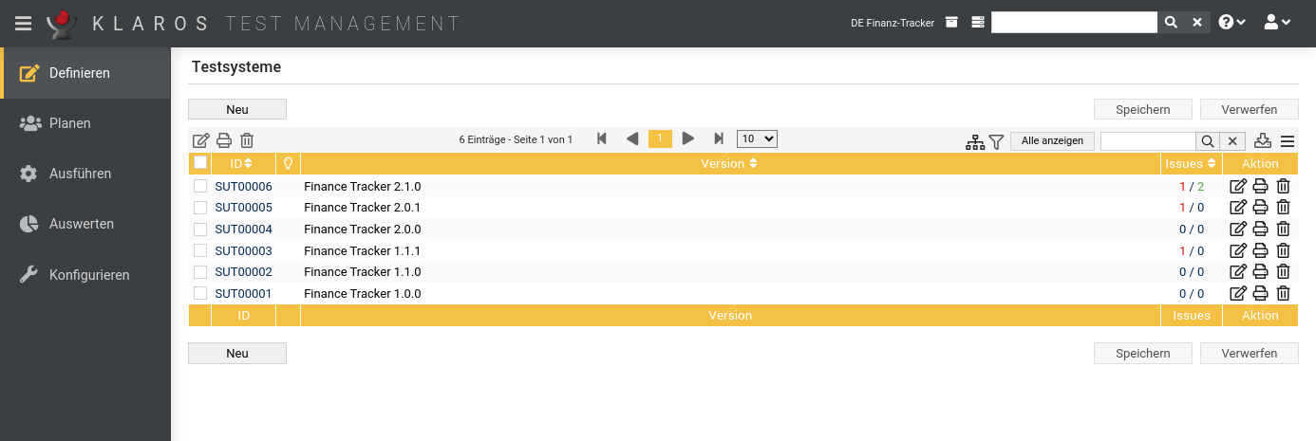Toggle the select-all checkbox in table header

tap(200, 163)
